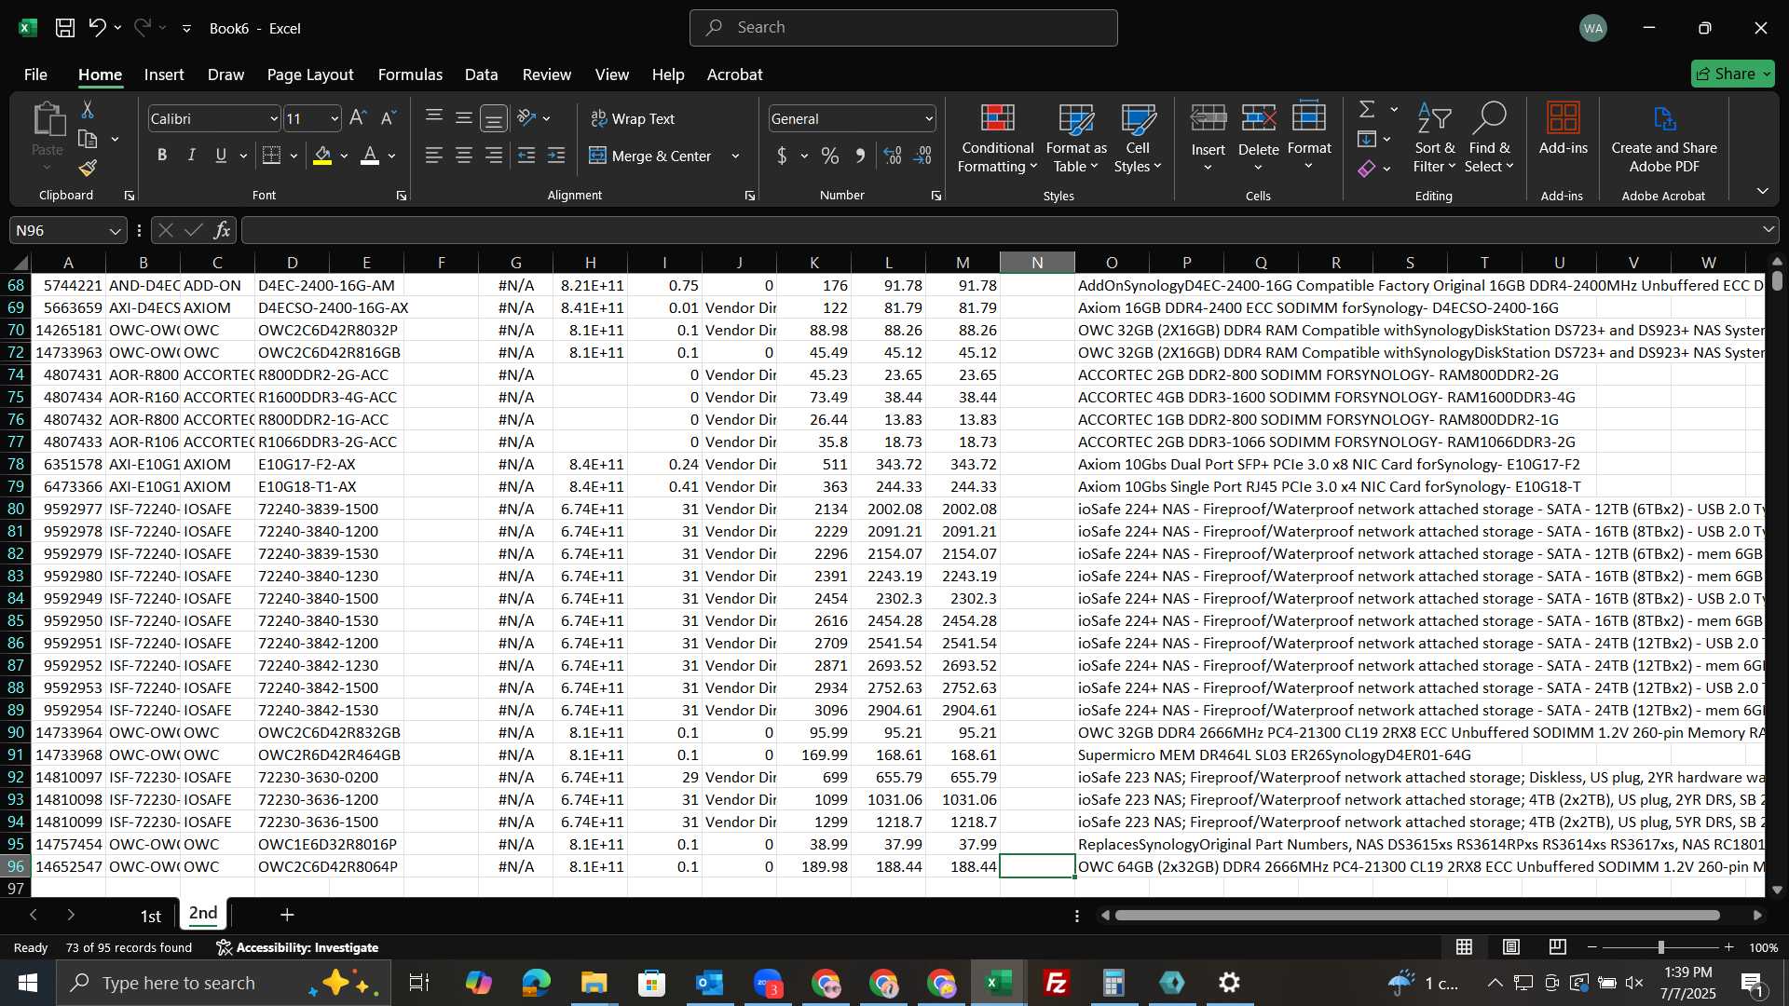Click Accessibility: Investigate in status bar

[x=297, y=947]
